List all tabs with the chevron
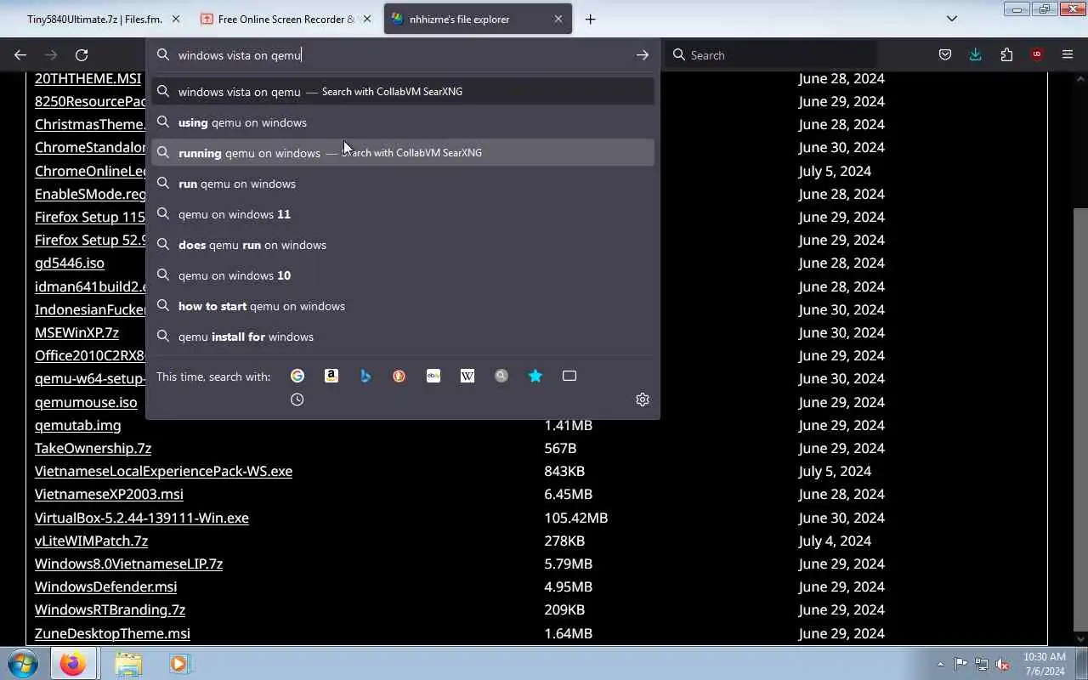1088x680 pixels. (x=952, y=19)
